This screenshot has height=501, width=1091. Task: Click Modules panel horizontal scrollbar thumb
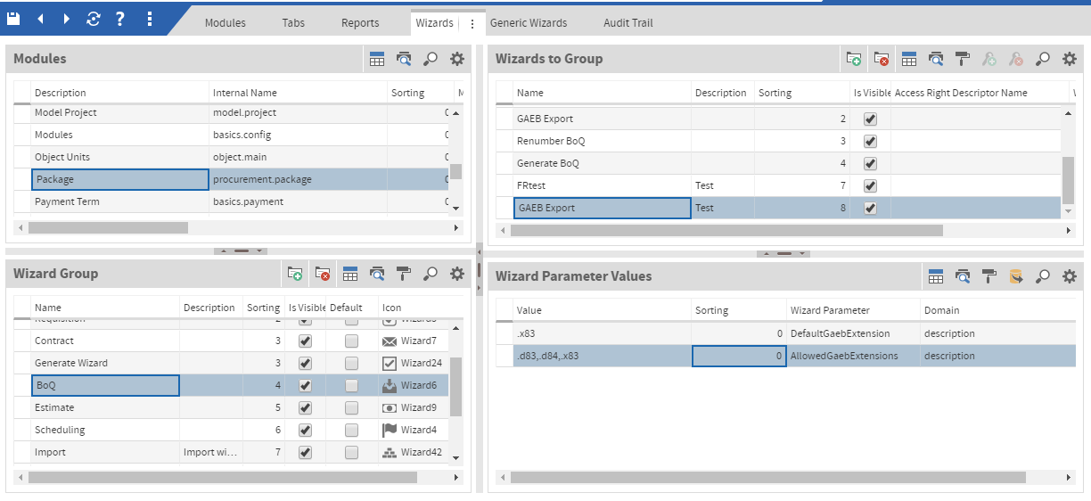point(108,227)
